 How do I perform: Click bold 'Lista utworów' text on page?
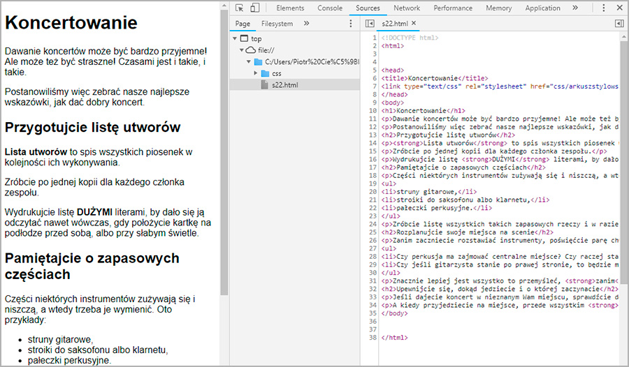[x=36, y=152]
